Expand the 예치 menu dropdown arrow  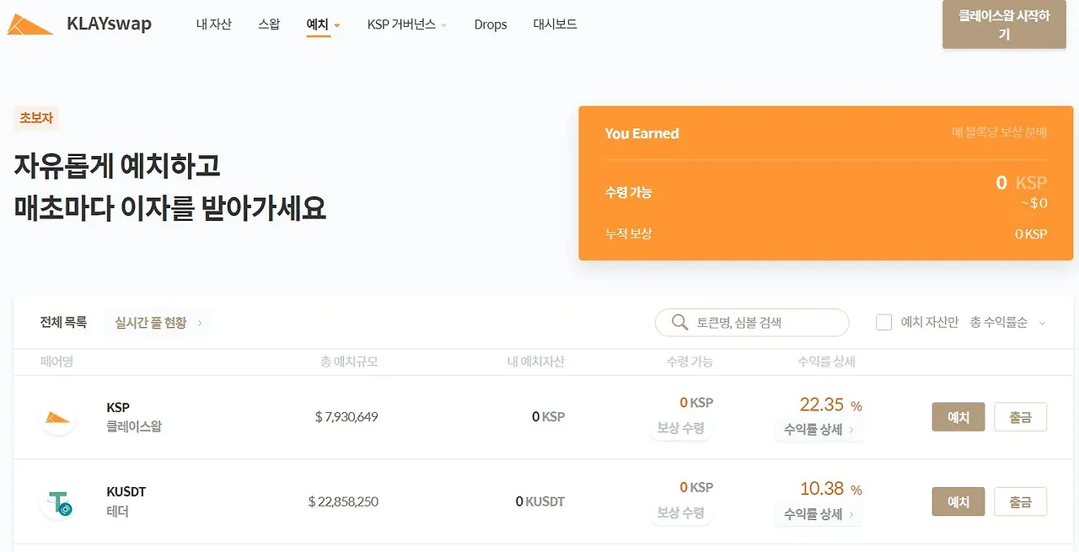tap(337, 25)
